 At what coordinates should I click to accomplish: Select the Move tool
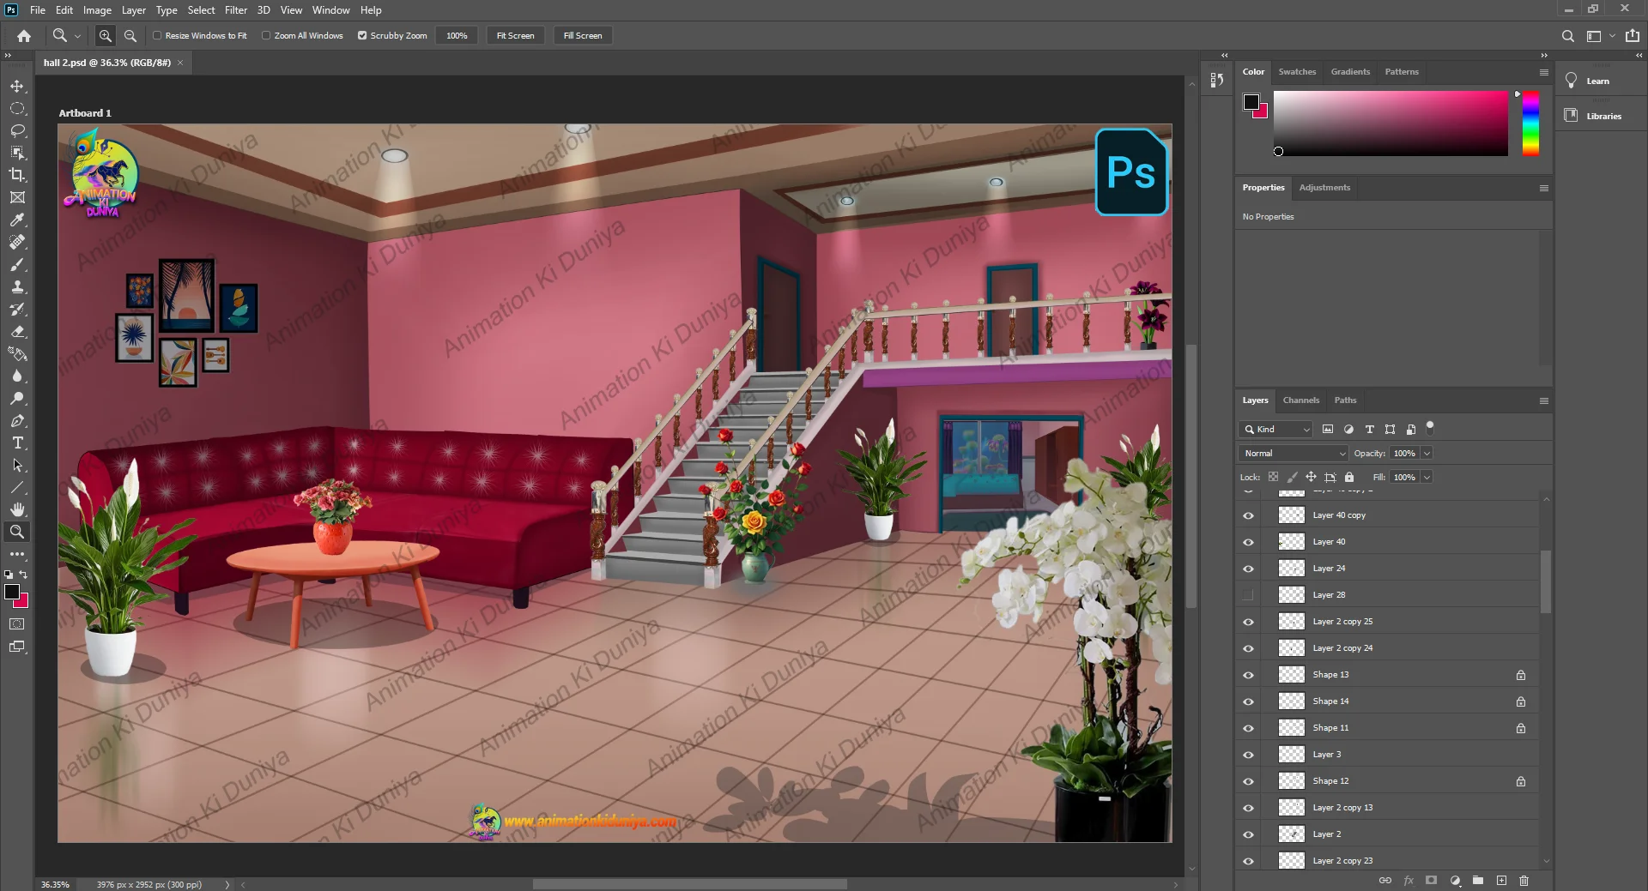17,87
